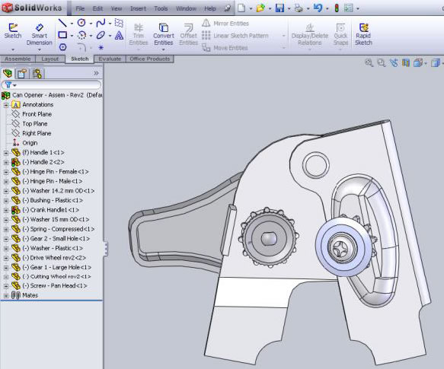The image size is (444, 369).
Task: Click the Mirror Entities tool
Action: click(x=225, y=23)
